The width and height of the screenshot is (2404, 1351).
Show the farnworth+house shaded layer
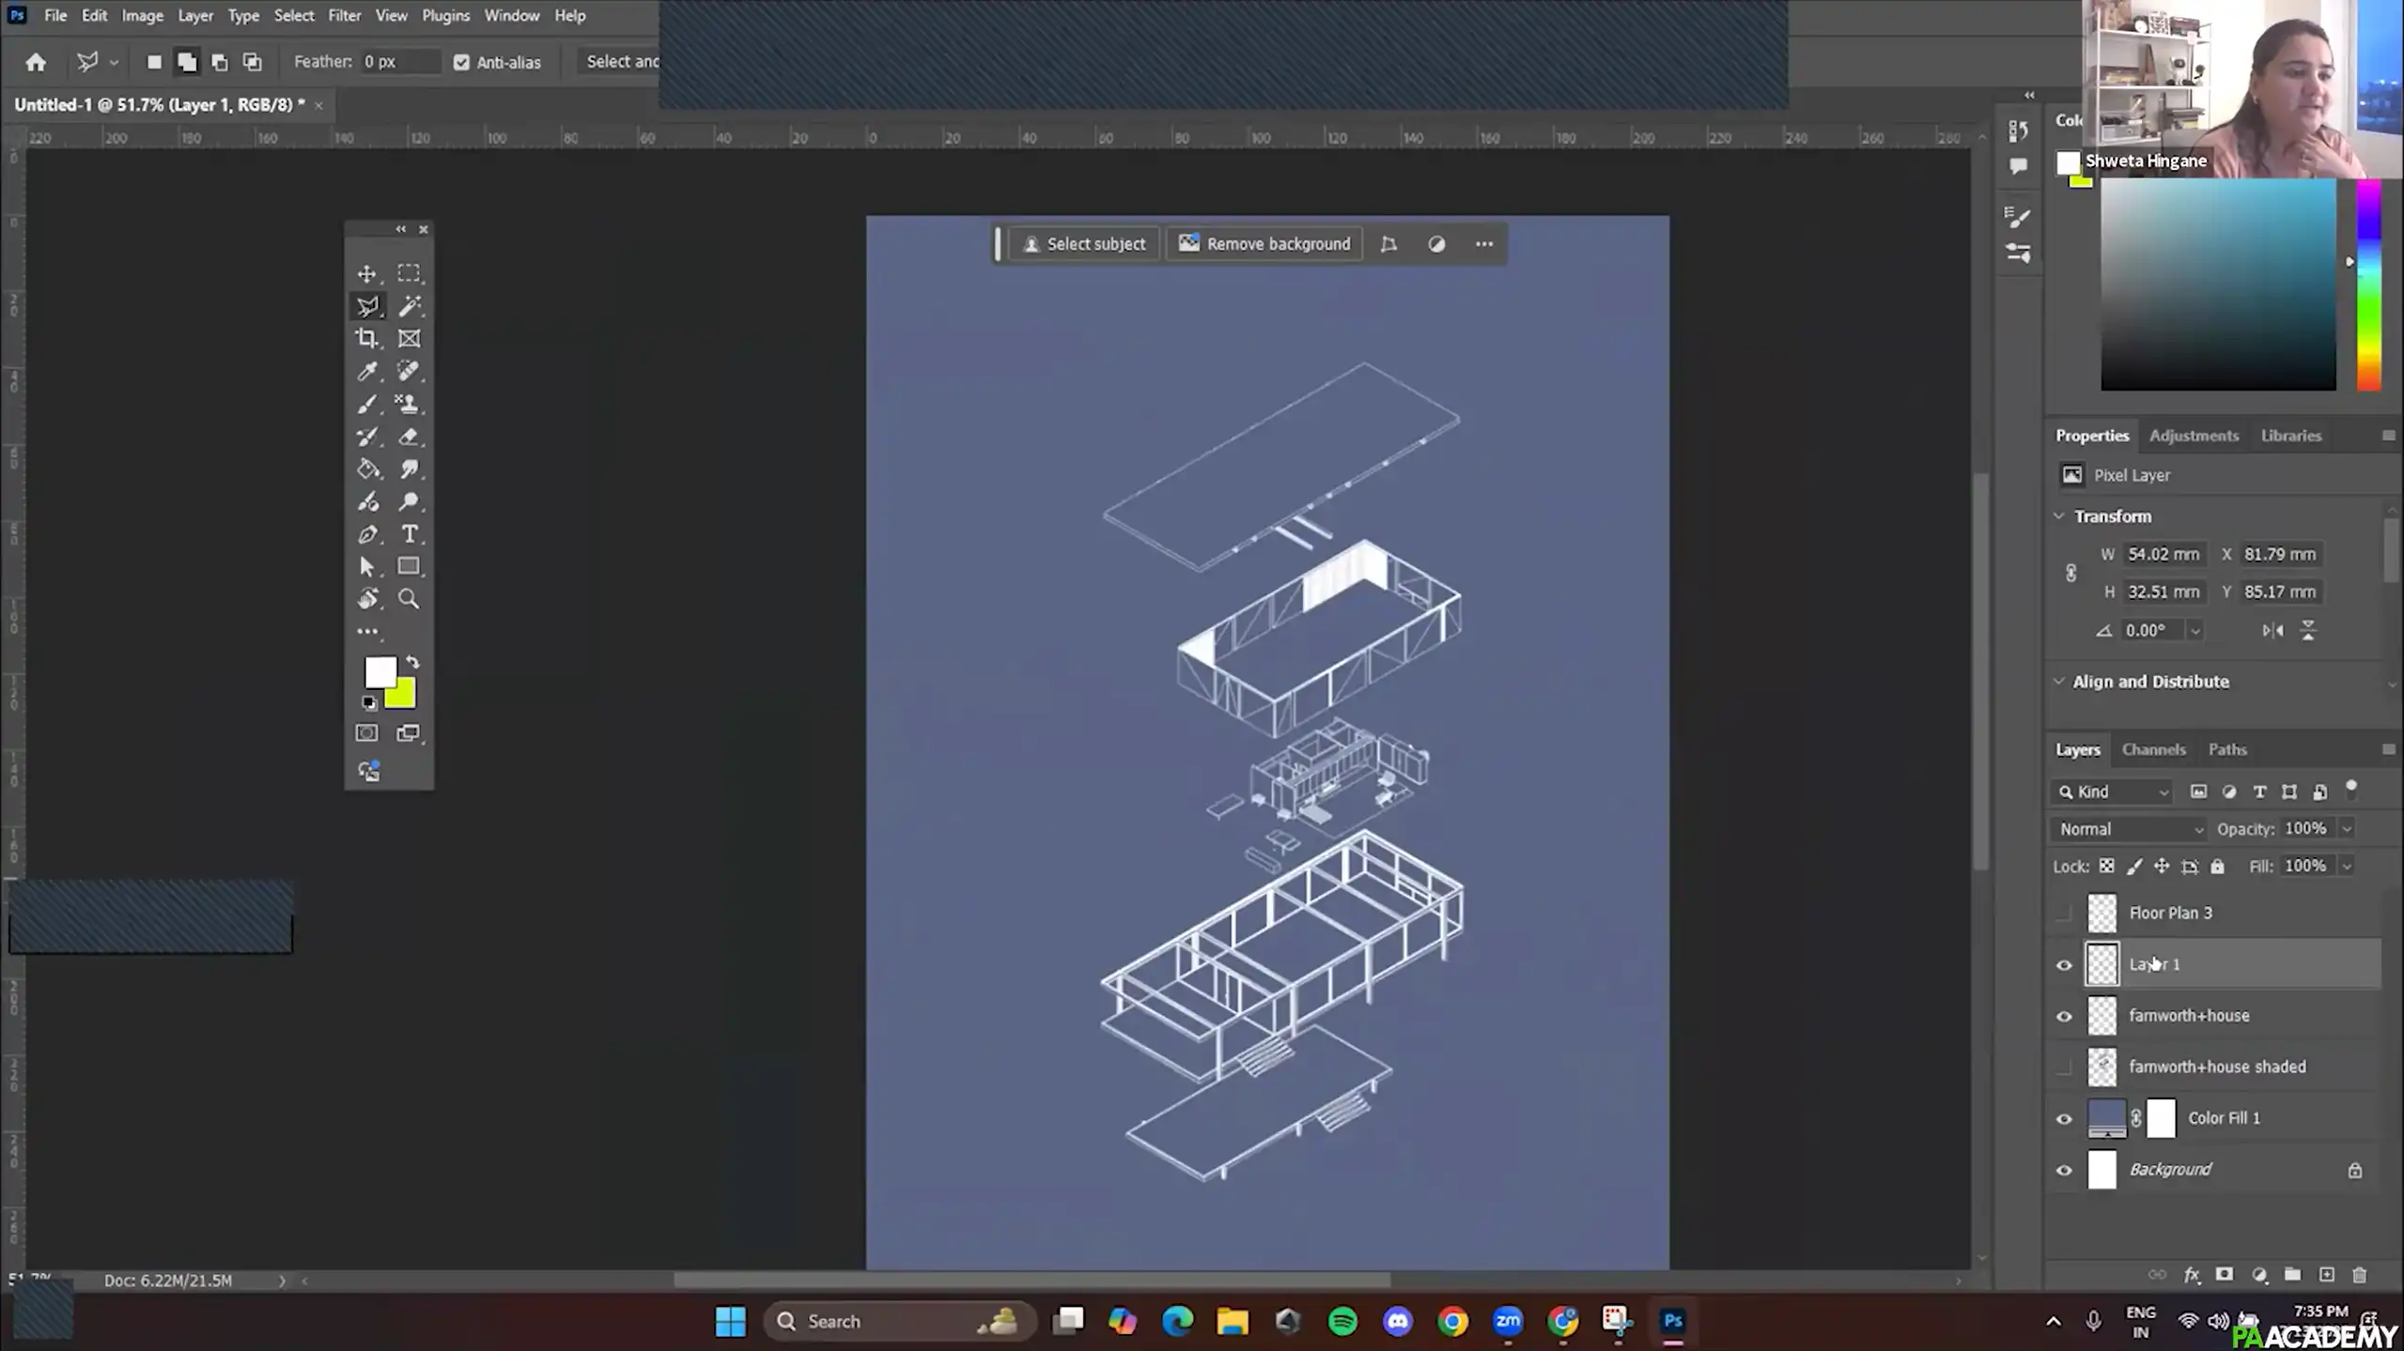point(2064,1067)
